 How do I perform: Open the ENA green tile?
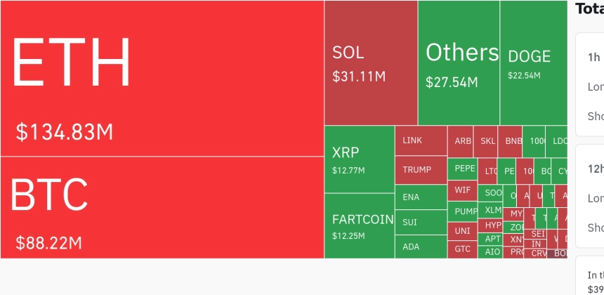[x=421, y=197]
